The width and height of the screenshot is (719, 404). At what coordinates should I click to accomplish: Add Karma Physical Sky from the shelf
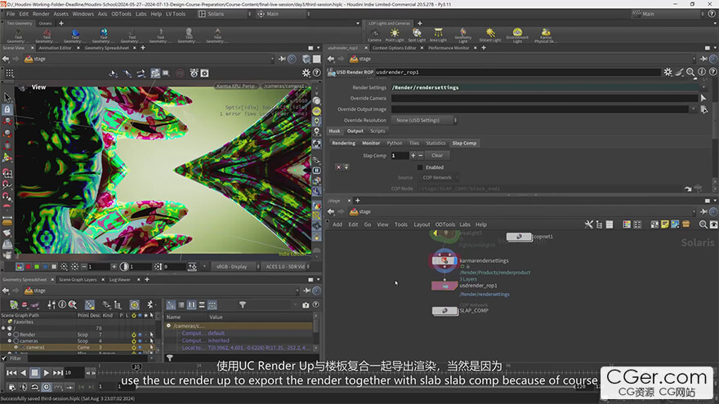click(545, 35)
